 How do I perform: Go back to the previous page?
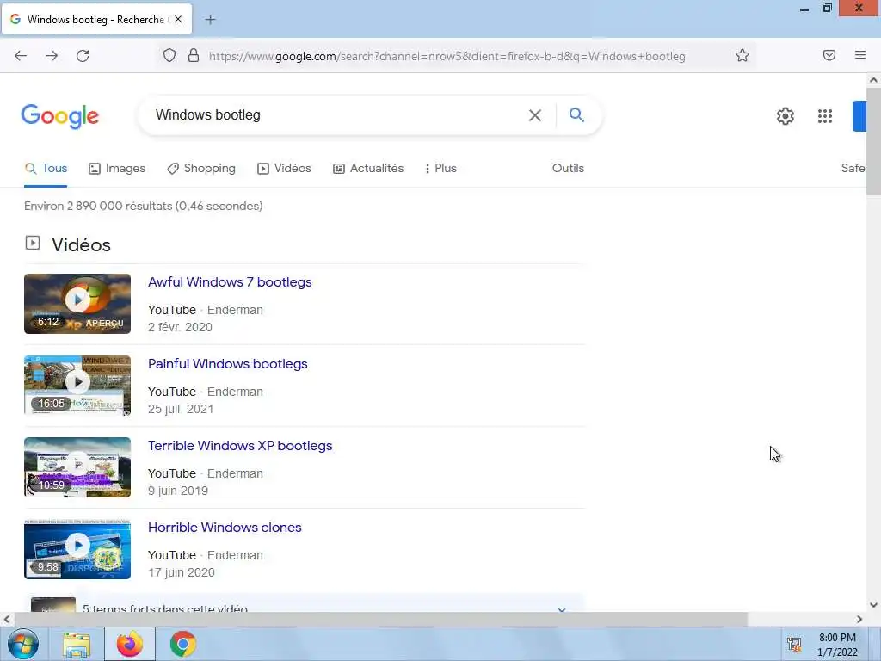[21, 56]
